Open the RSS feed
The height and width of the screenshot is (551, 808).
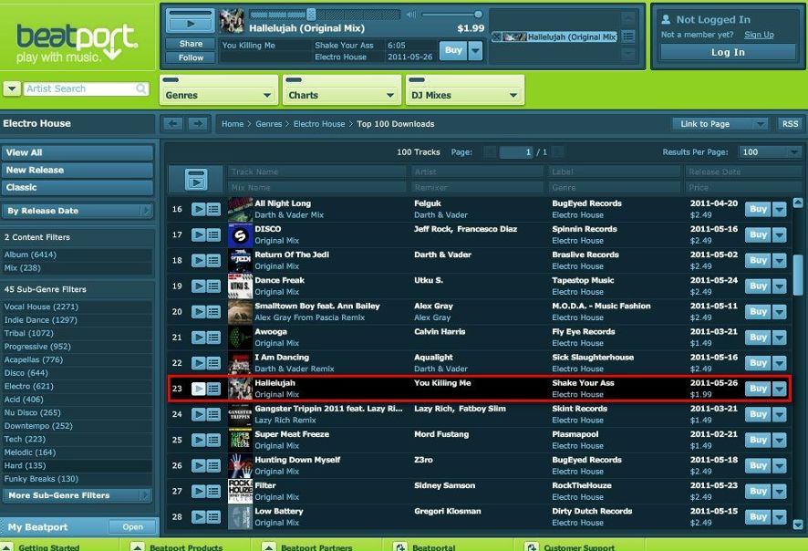(x=789, y=124)
